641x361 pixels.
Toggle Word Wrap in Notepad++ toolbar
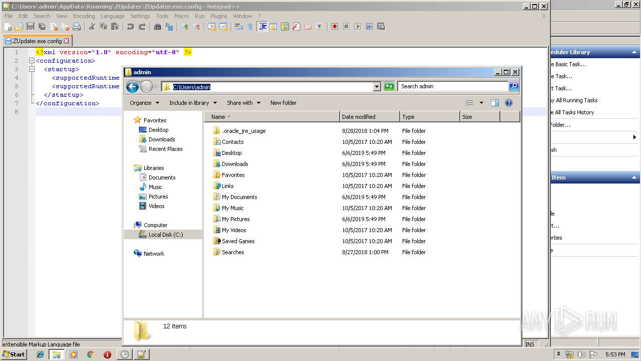pos(238,27)
